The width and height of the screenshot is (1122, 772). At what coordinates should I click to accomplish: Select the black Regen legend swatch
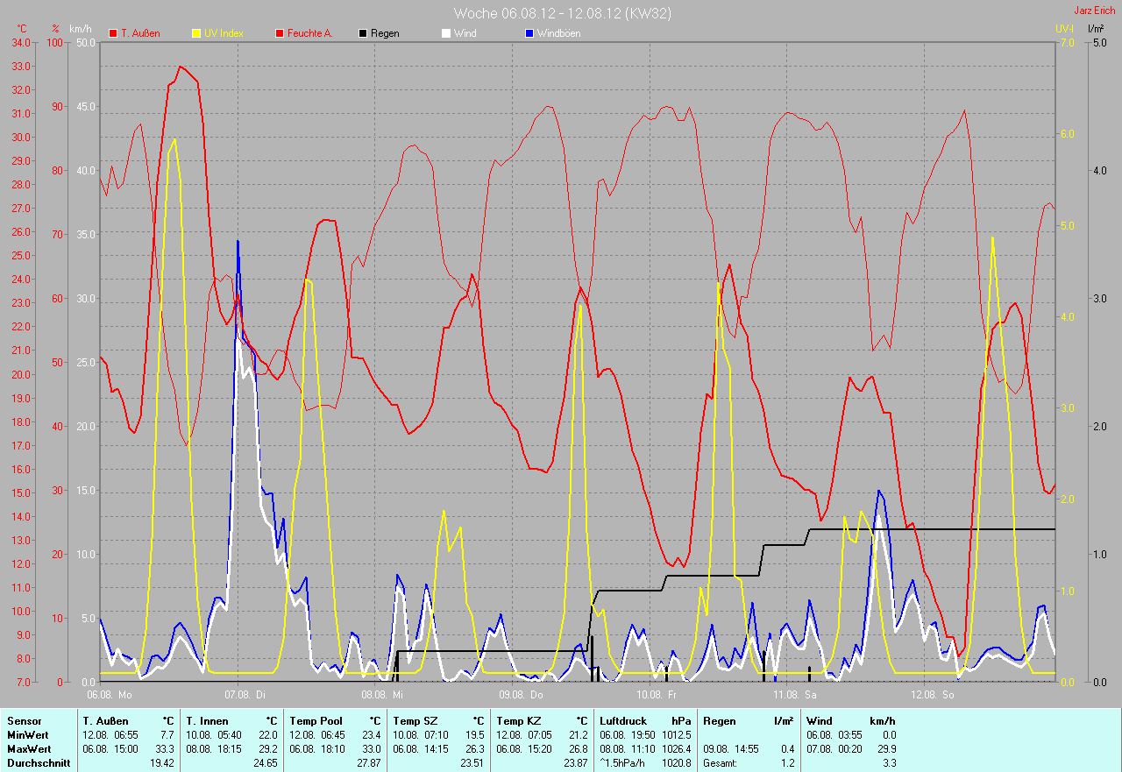pos(363,33)
